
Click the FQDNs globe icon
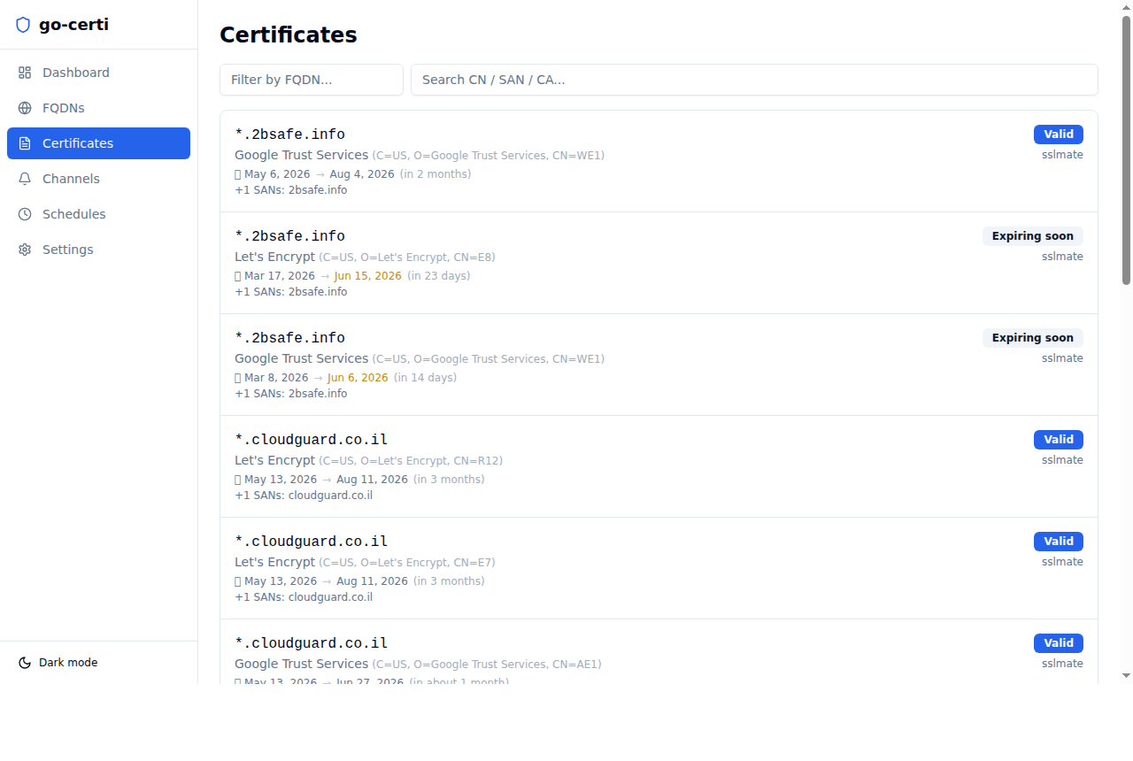tap(25, 108)
